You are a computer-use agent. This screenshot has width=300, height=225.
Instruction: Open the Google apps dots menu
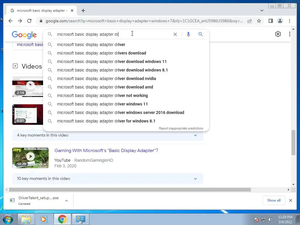point(290,34)
